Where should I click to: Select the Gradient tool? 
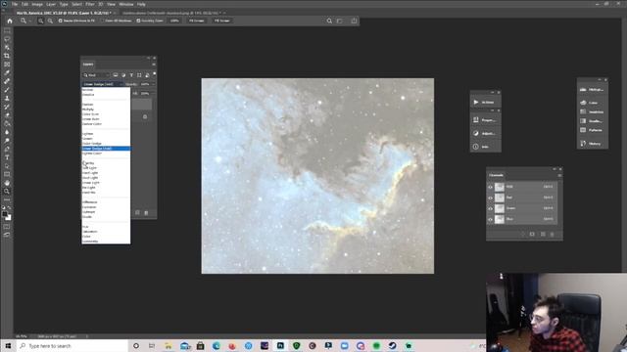[x=7, y=124]
